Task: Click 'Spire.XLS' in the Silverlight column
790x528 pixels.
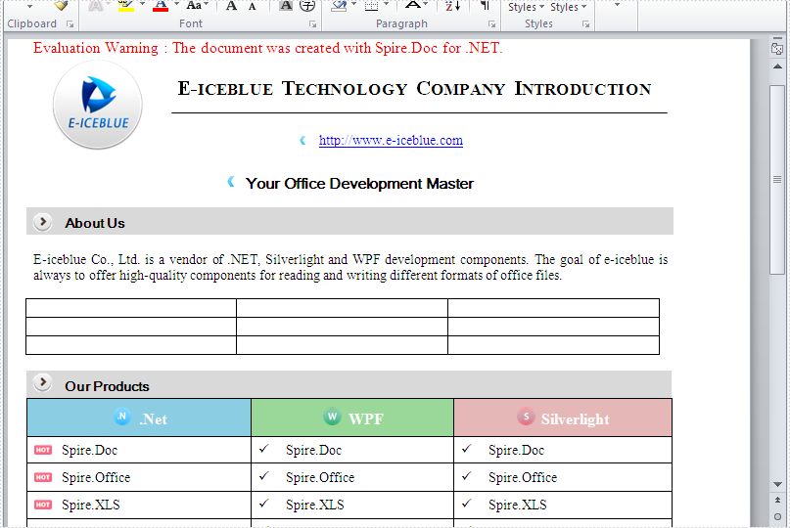Action: click(x=518, y=505)
